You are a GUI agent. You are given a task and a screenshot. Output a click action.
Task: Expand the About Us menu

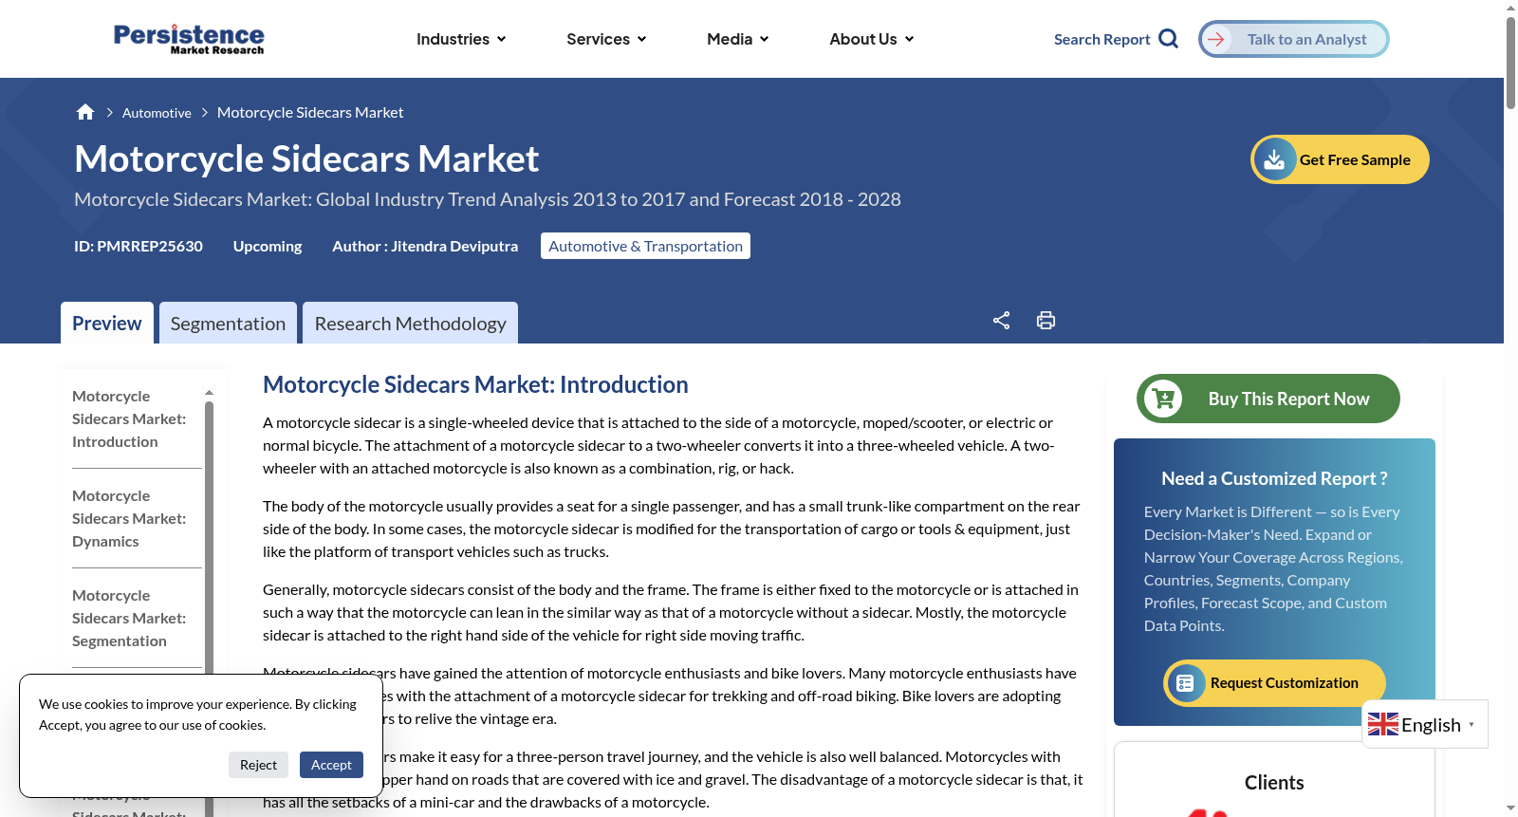(x=871, y=39)
